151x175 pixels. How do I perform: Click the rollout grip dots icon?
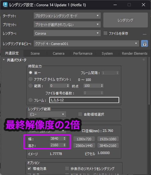click(x=144, y=60)
